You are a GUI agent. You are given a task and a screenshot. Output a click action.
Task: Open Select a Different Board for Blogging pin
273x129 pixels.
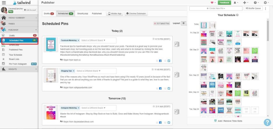click(x=89, y=71)
